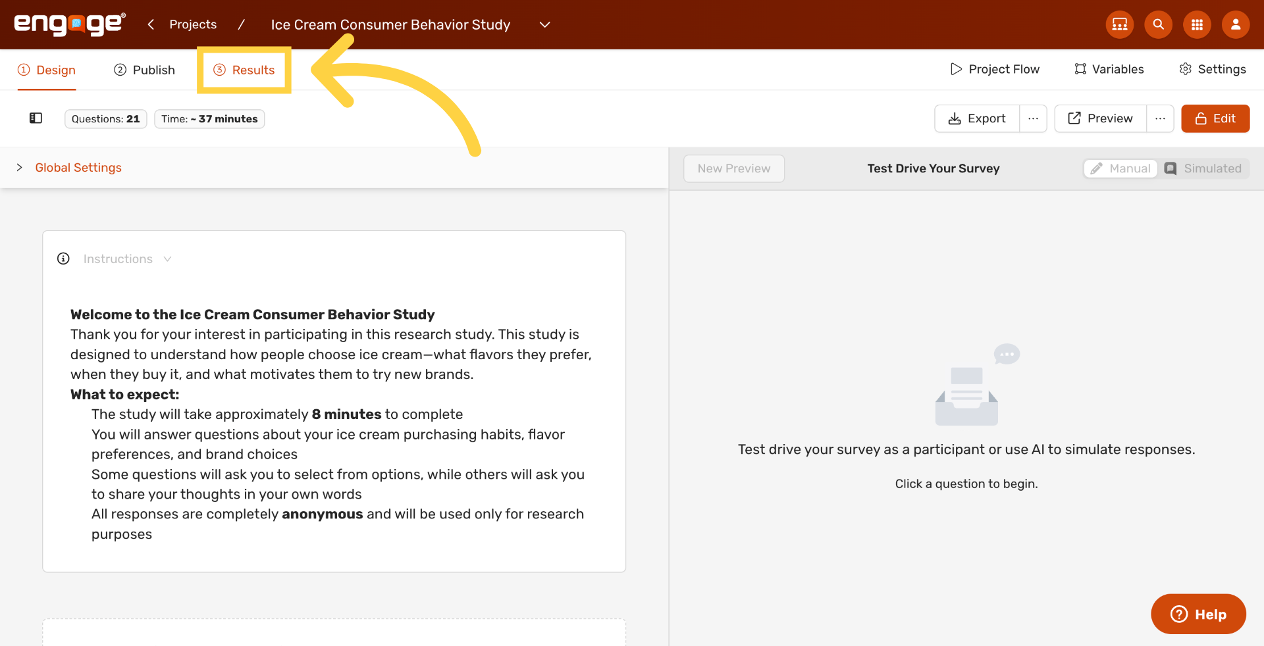Click the Engage logo
Image resolution: width=1264 pixels, height=646 pixels.
click(x=69, y=24)
